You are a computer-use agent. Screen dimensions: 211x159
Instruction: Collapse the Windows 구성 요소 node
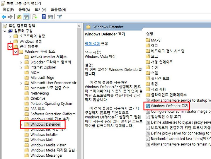tap(16, 52)
